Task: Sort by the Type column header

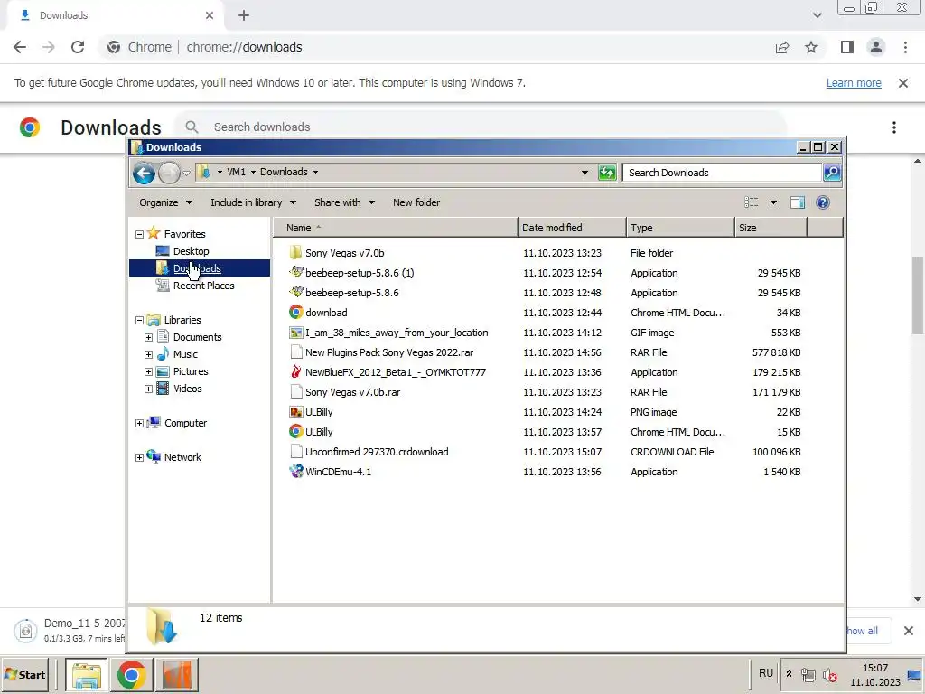Action: pyautogui.click(x=680, y=227)
